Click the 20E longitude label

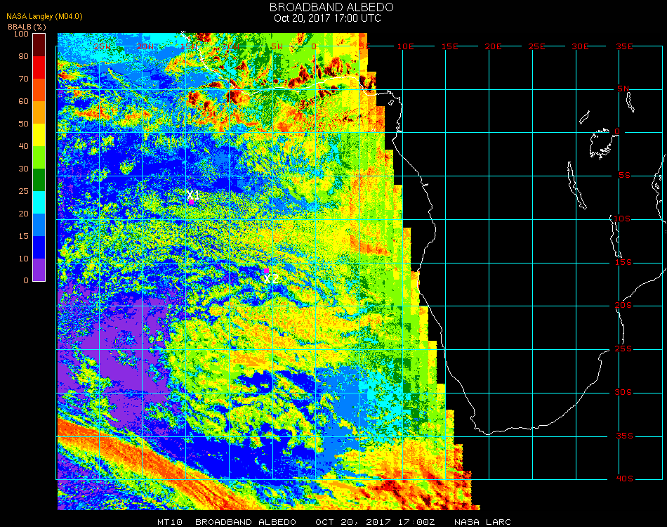pos(493,46)
